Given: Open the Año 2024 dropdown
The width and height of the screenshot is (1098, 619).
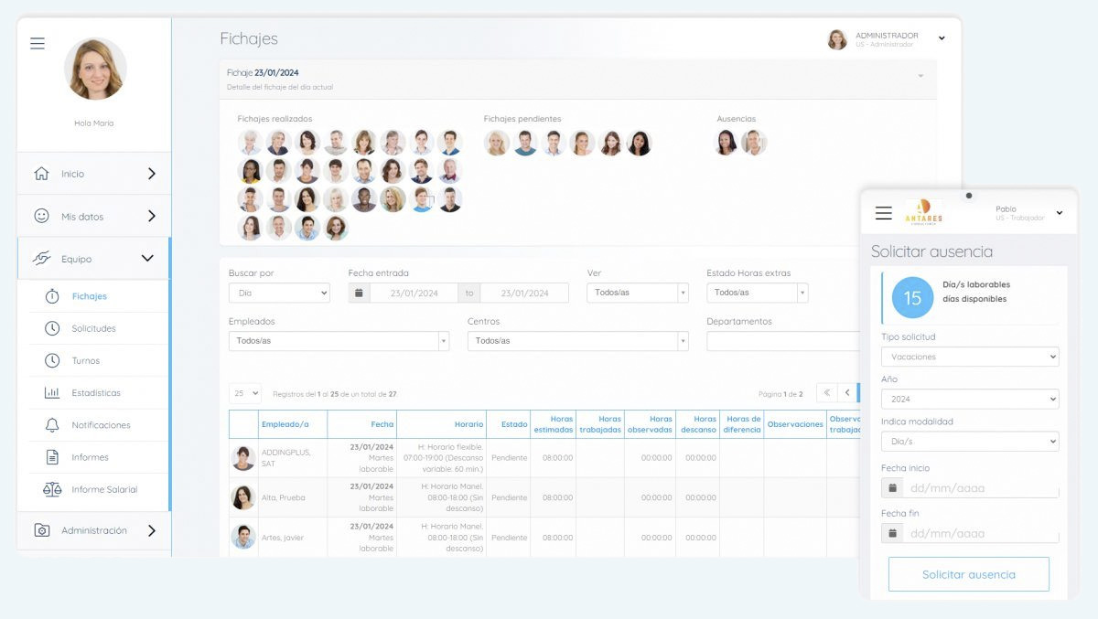Looking at the screenshot, I should (x=970, y=399).
